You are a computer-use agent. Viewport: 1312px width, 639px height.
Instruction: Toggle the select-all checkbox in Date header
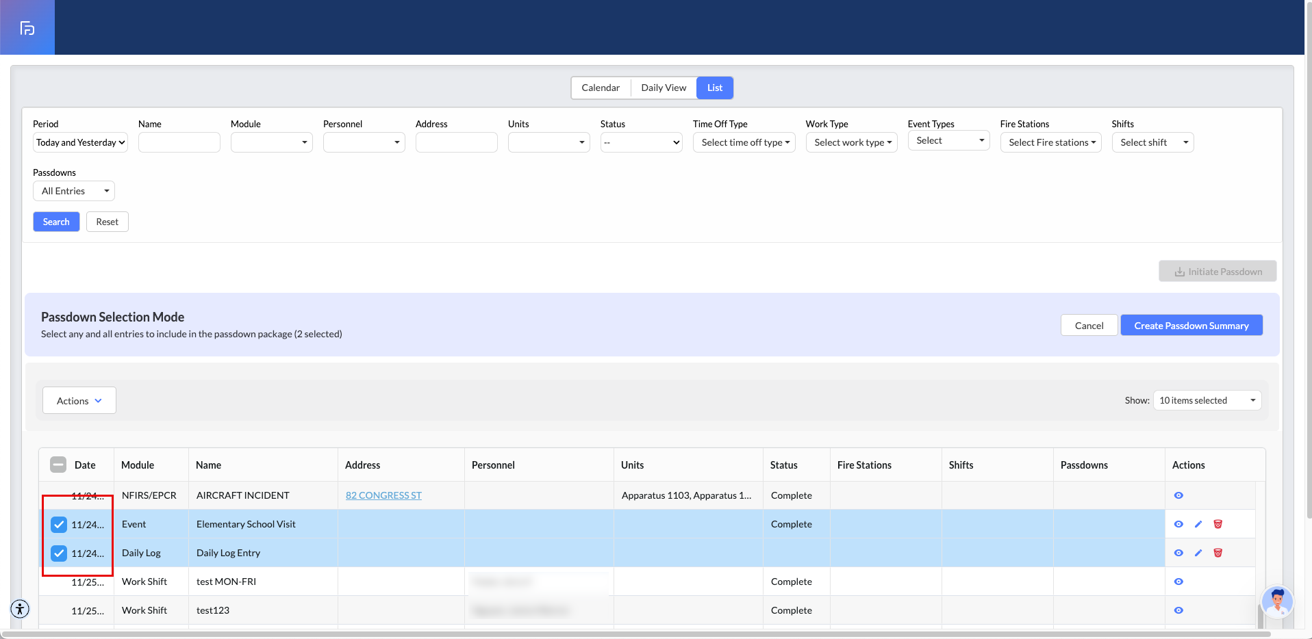(x=58, y=465)
